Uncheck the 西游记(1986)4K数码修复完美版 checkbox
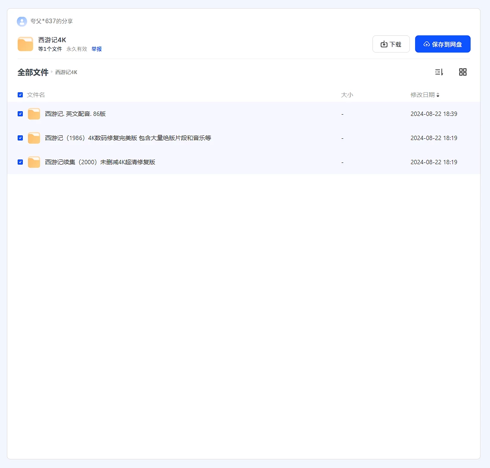This screenshot has height=468, width=490. (x=20, y=138)
